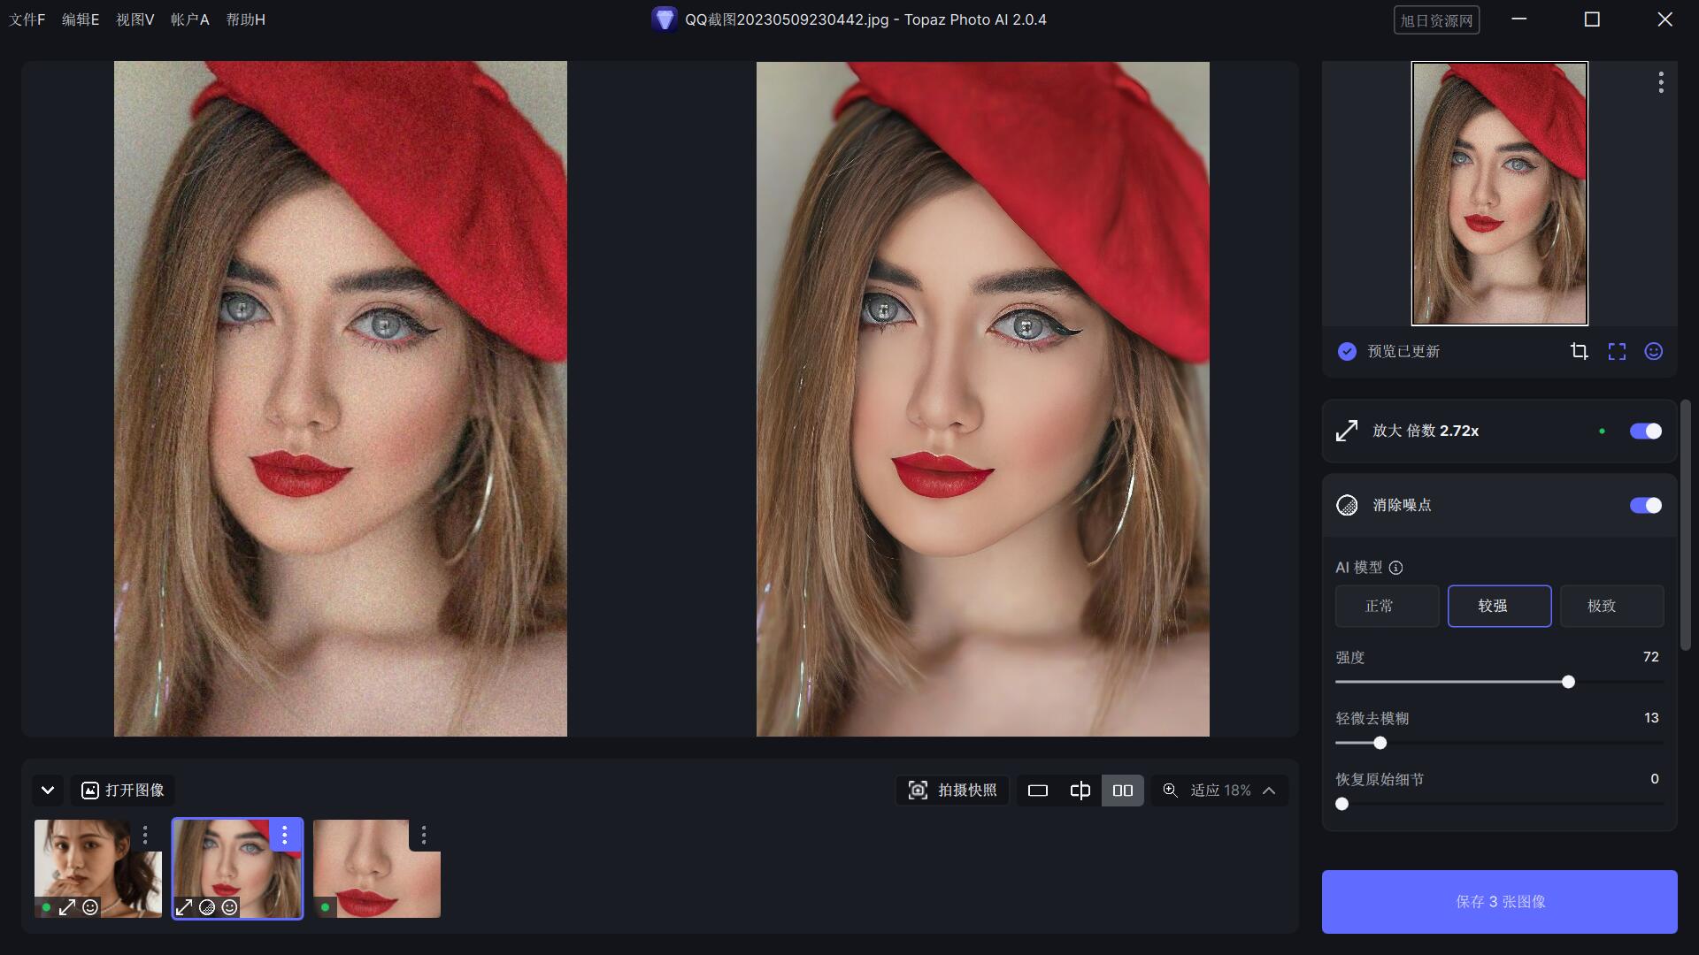Click the 强度 value 72
Viewport: 1699px width, 955px height.
click(x=1650, y=656)
